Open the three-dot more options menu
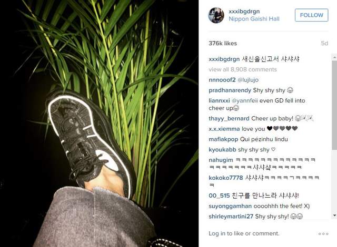The width and height of the screenshot is (337, 247). click(323, 234)
